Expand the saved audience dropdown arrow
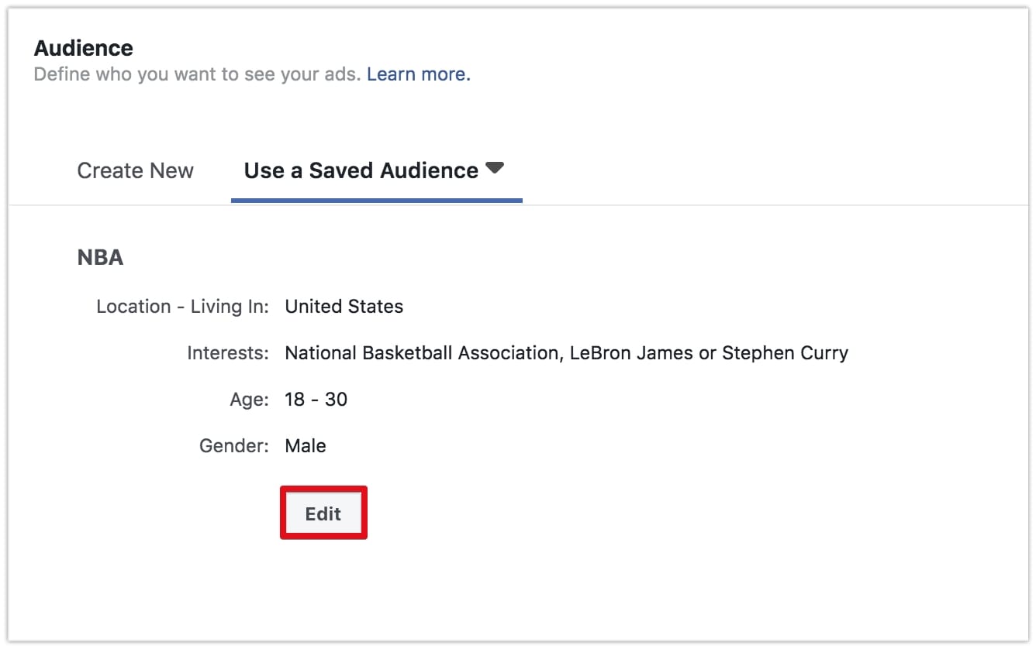The height and width of the screenshot is (649, 1036). [x=495, y=168]
